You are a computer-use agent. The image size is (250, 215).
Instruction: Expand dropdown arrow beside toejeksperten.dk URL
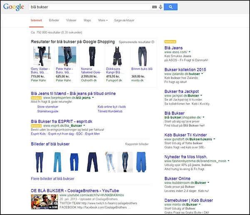(93, 98)
